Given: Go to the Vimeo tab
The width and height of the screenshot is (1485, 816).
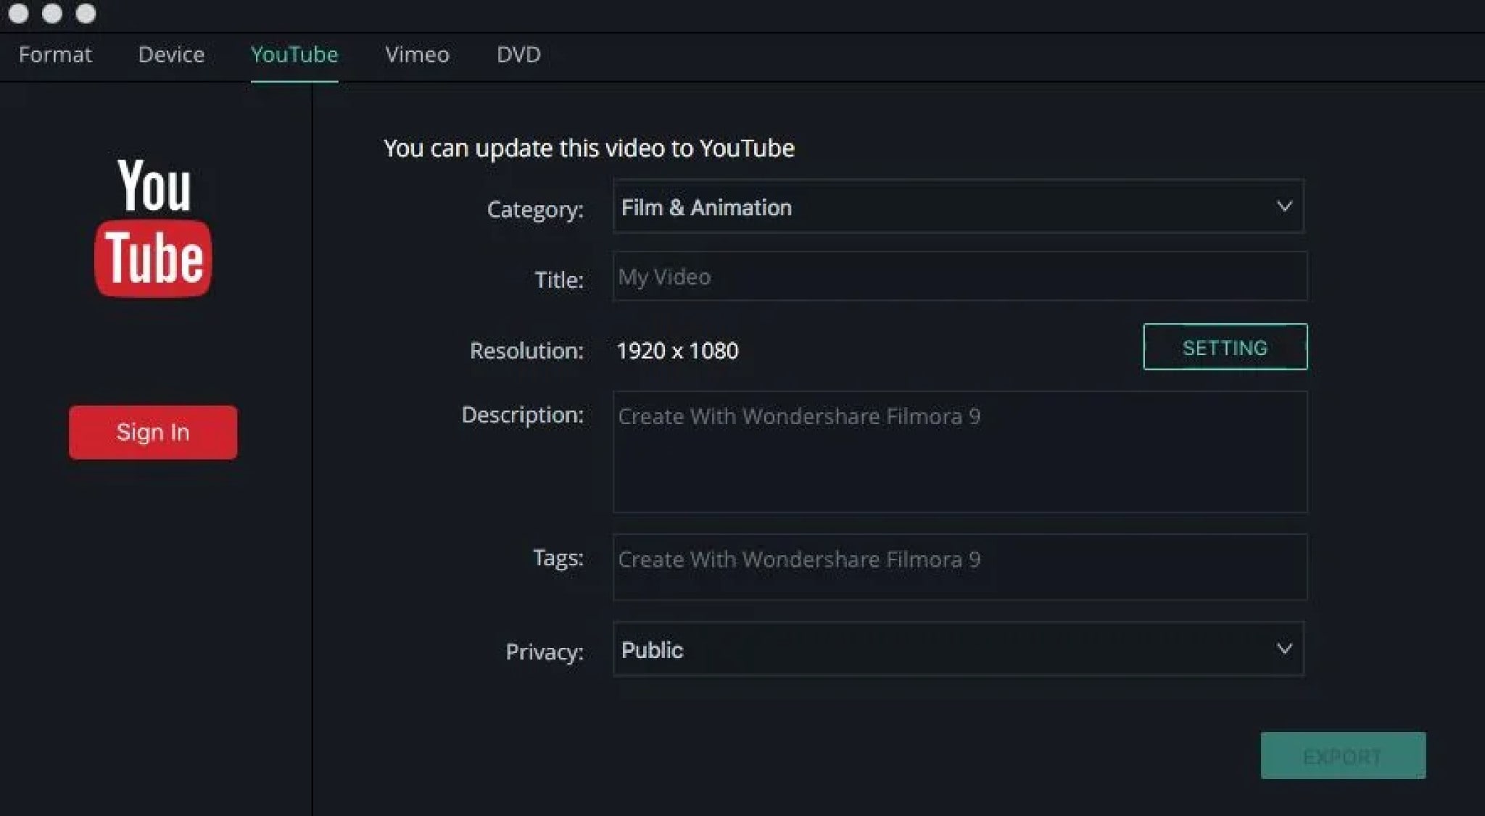Looking at the screenshot, I should (x=417, y=55).
